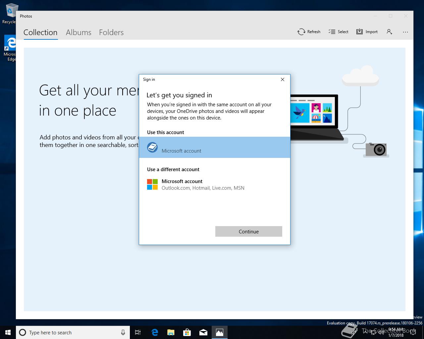Viewport: 424px width, 339px height.
Task: Click the add account person icon
Action: pyautogui.click(x=389, y=32)
